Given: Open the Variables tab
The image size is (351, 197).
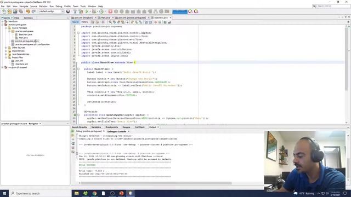Looking at the screenshot, I should tap(96, 127).
